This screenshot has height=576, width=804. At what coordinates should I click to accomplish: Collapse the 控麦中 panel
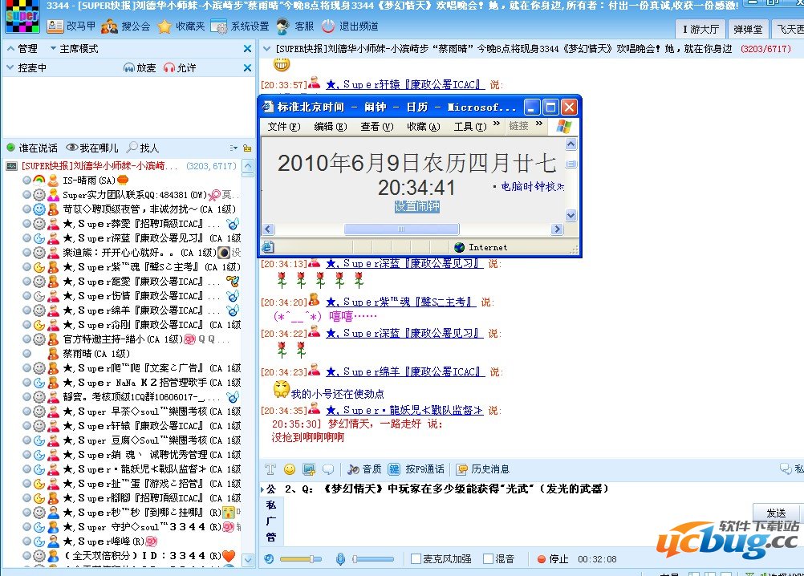[10, 67]
